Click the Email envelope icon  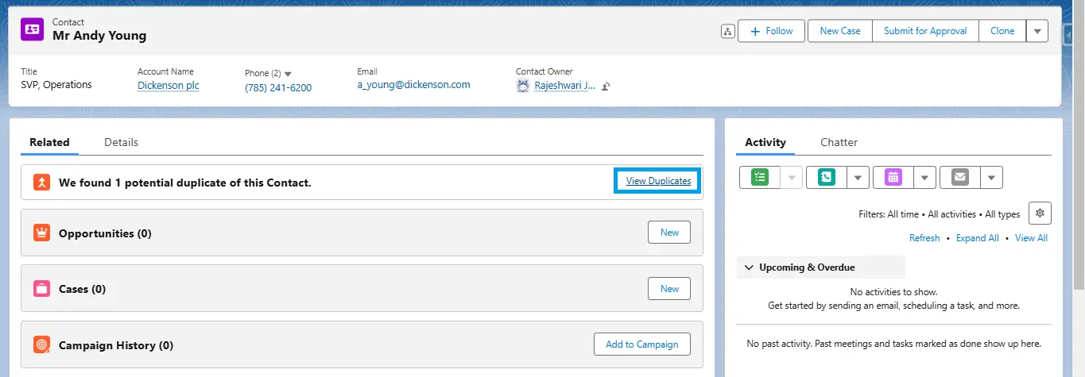(x=960, y=178)
